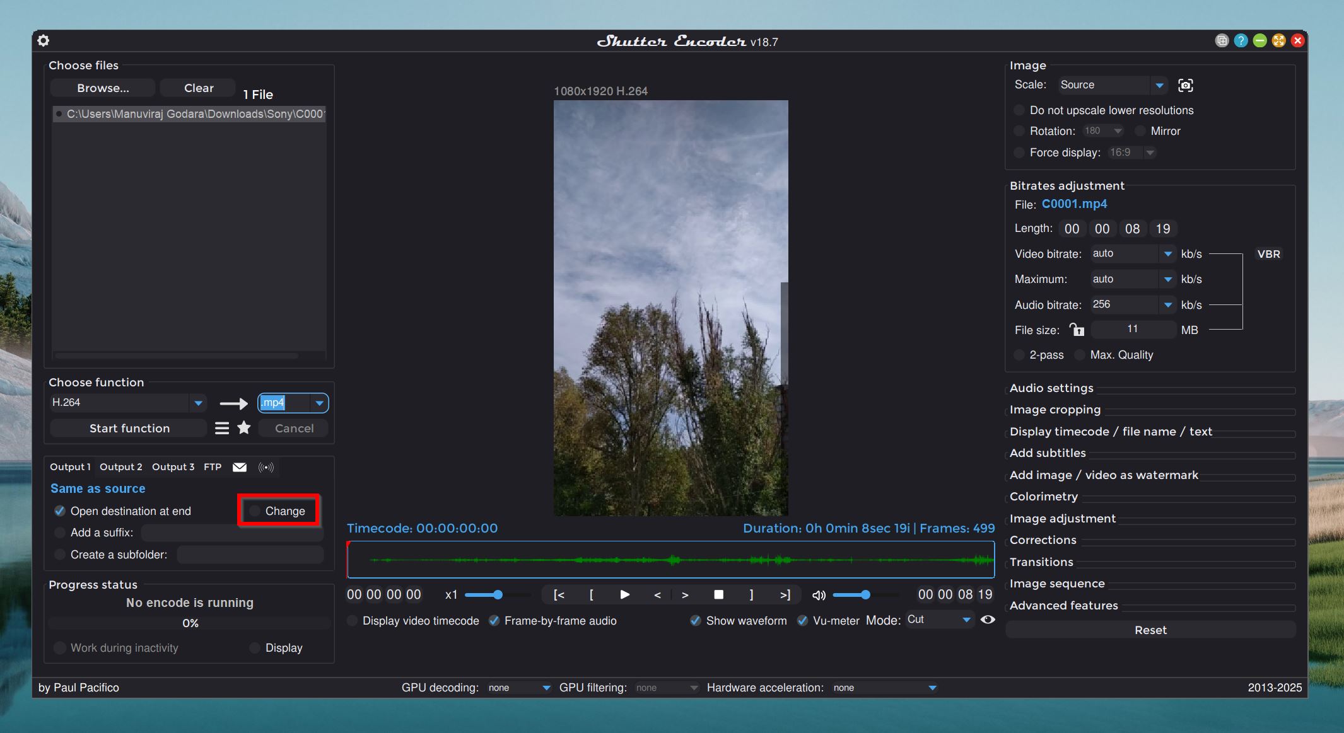The height and width of the screenshot is (733, 1344).
Task: Enable the Rotation option
Action: (1019, 131)
